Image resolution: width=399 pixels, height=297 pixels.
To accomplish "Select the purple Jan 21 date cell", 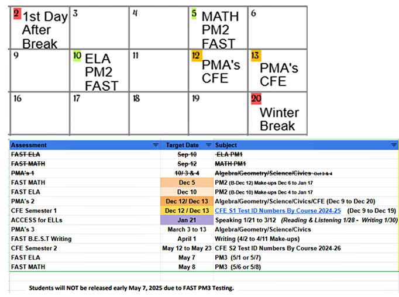I will [187, 220].
